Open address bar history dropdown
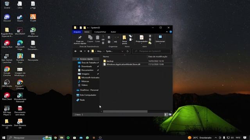This screenshot has height=140, width=250. pos(122,51)
